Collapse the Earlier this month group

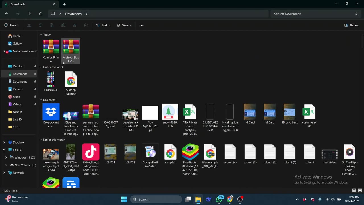[41, 140]
